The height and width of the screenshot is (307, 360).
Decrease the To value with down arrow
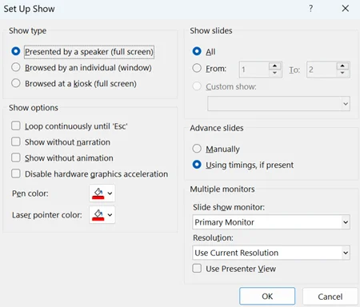pyautogui.click(x=342, y=73)
